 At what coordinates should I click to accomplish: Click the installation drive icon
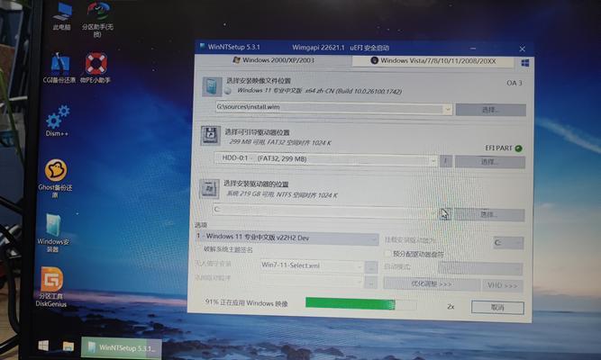[209, 189]
